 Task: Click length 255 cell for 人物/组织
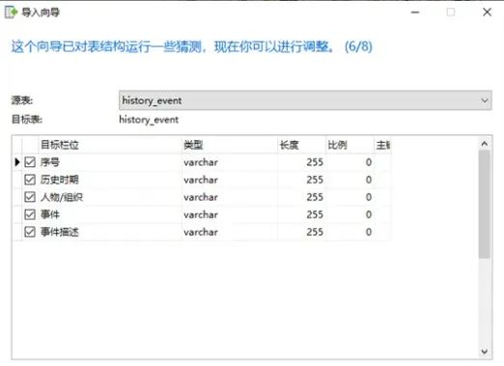pos(301,197)
